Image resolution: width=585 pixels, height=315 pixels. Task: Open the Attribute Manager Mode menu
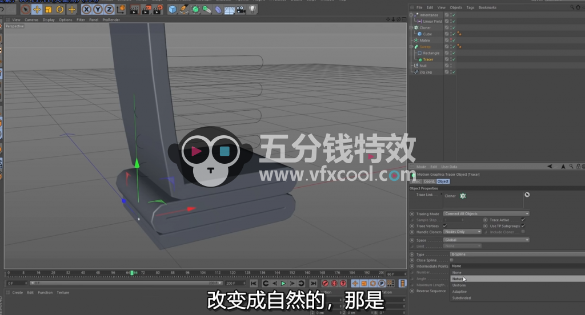tap(421, 167)
